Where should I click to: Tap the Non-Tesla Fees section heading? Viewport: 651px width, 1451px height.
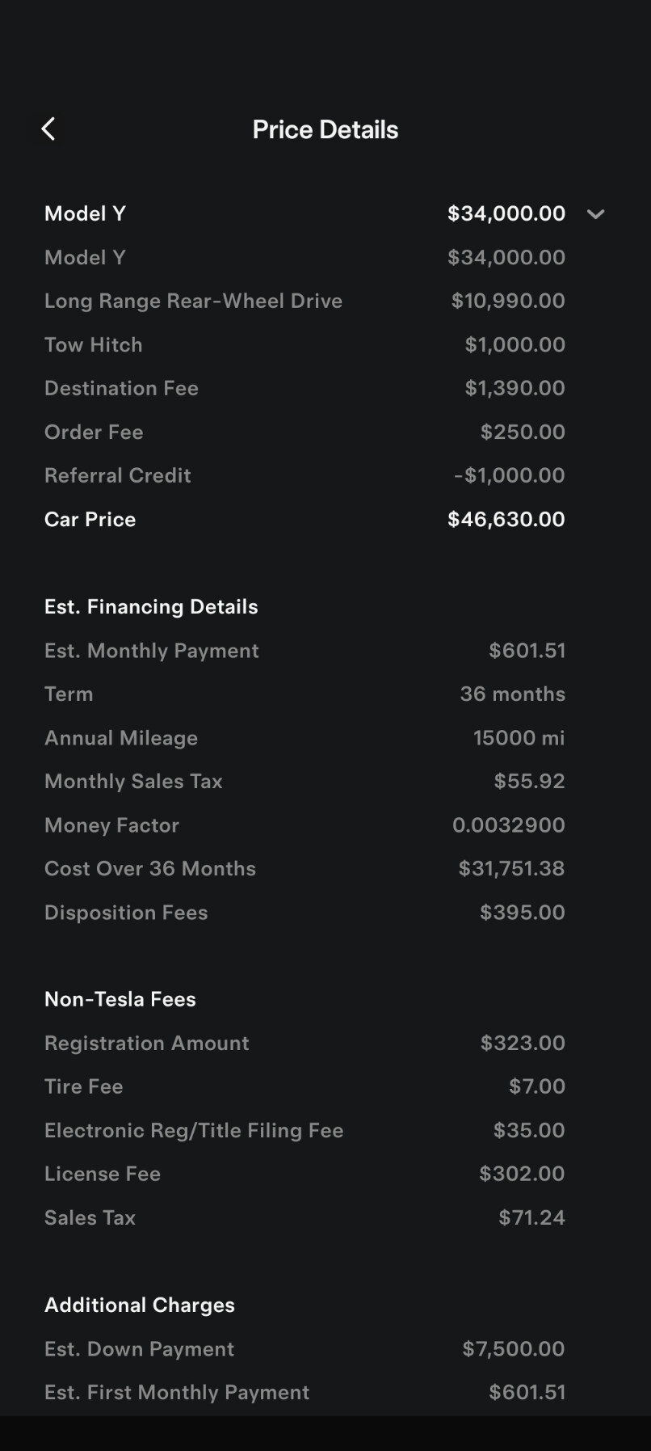pyautogui.click(x=120, y=999)
